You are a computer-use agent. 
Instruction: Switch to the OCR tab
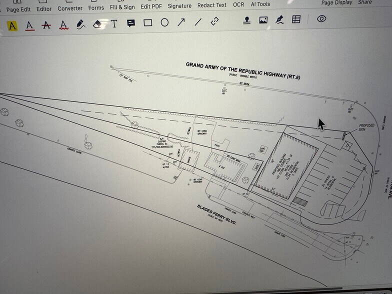tap(238, 4)
